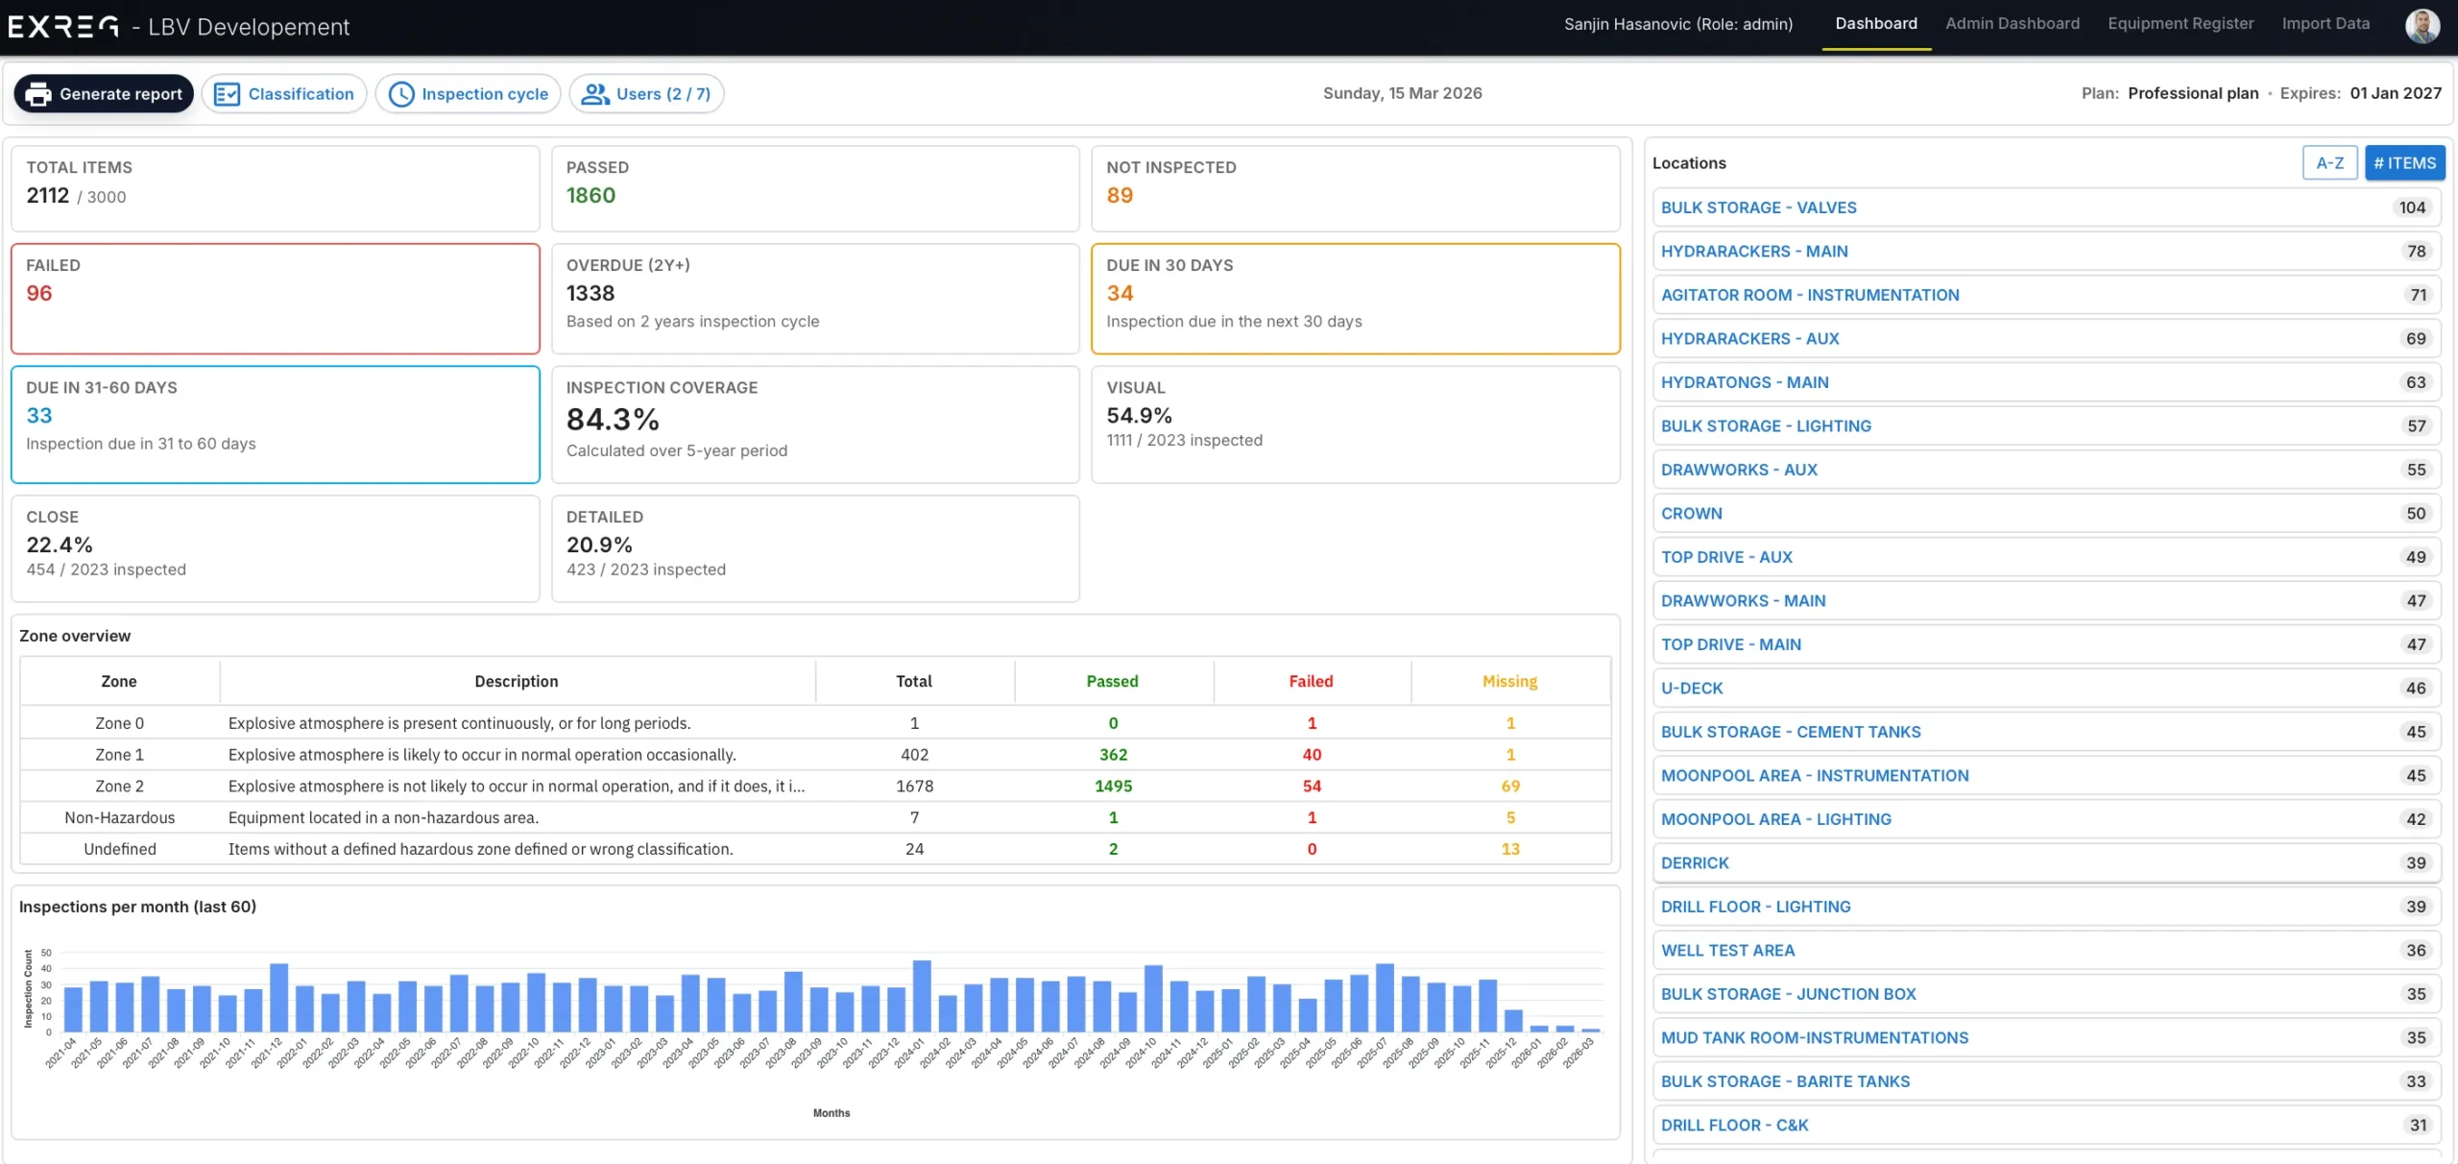This screenshot has width=2458, height=1164.
Task: Click the Inspection cycle clock icon
Action: coord(400,94)
